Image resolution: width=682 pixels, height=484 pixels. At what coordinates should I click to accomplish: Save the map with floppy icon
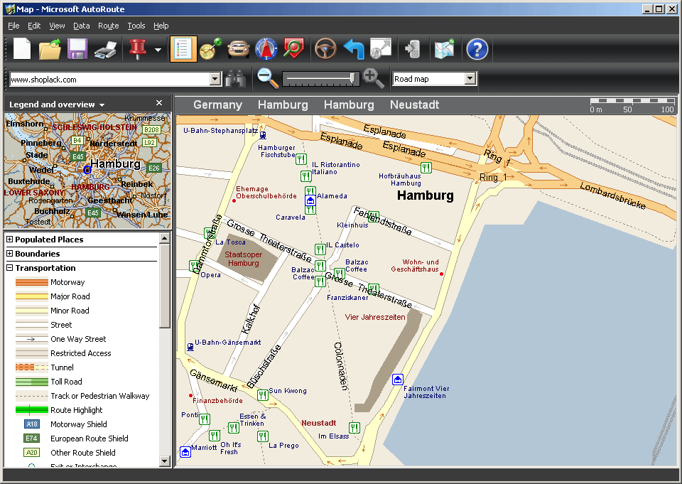pyautogui.click(x=77, y=49)
